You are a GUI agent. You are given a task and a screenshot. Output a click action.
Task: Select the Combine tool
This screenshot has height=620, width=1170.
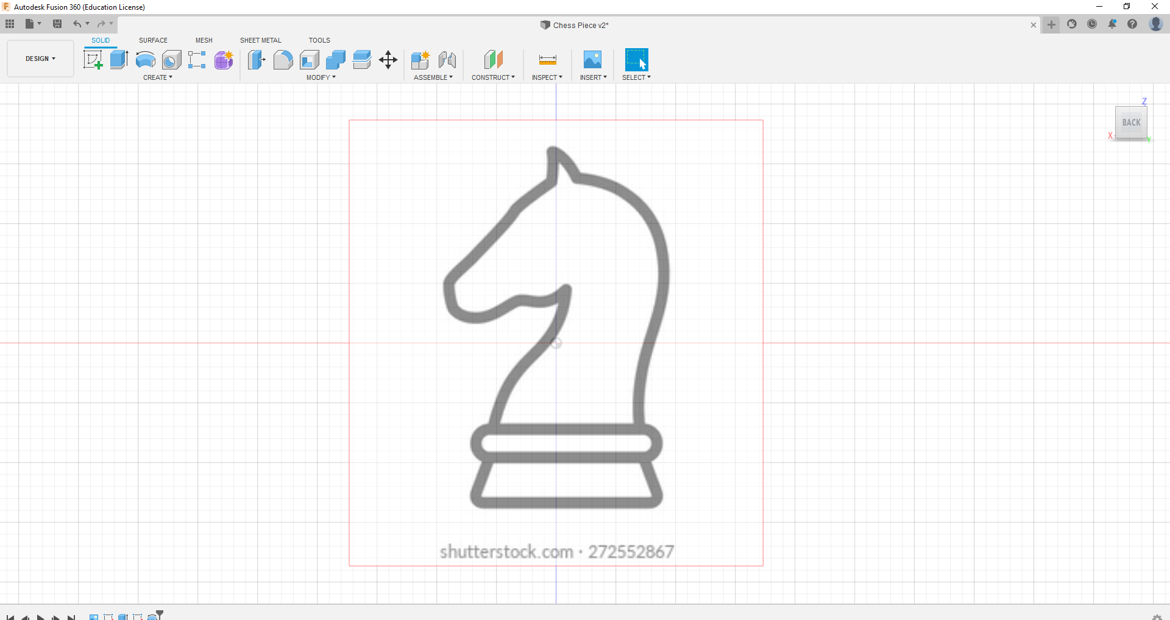(336, 60)
